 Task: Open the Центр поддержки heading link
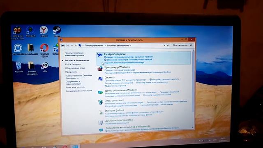(115, 54)
